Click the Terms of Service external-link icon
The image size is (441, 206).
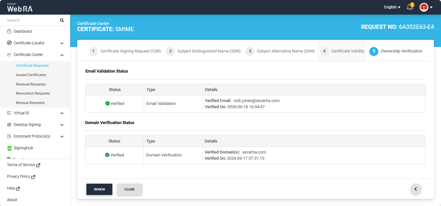(38, 165)
